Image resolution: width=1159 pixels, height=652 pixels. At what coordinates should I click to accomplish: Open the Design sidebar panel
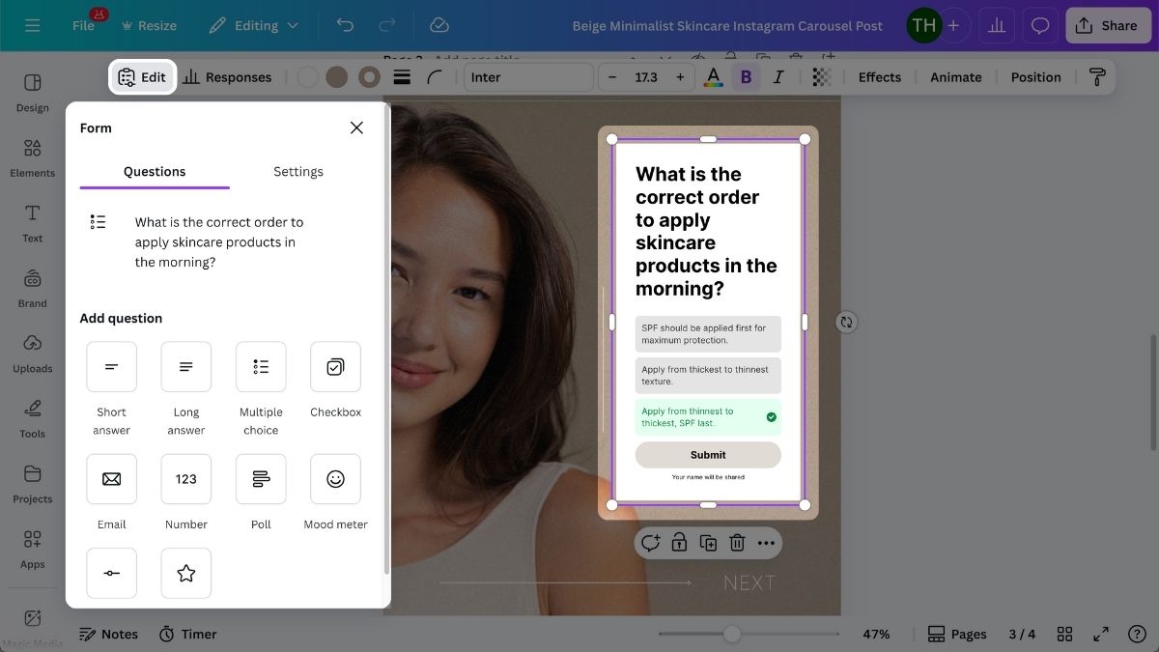click(x=33, y=93)
